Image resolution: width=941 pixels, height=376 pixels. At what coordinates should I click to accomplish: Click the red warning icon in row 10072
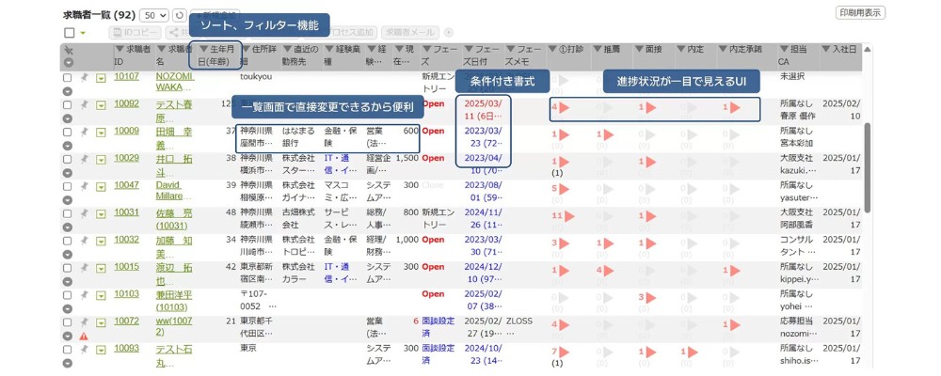coord(84,336)
